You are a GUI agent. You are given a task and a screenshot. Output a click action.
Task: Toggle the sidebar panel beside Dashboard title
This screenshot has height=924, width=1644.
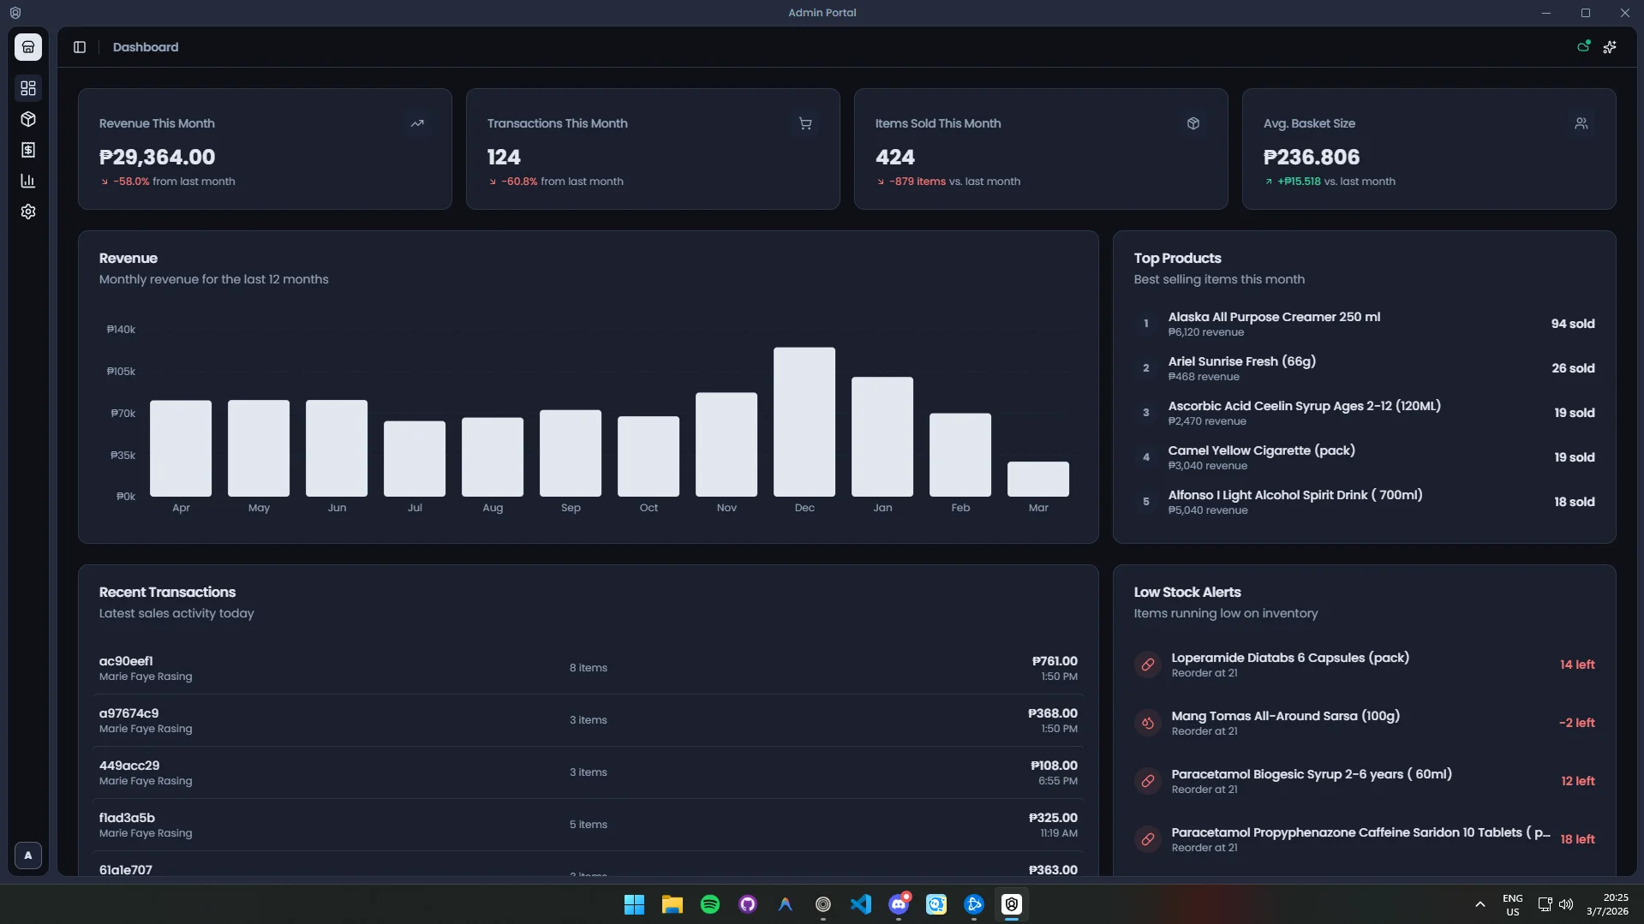[x=80, y=47]
